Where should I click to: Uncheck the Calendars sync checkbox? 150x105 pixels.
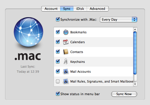coord(58,42)
